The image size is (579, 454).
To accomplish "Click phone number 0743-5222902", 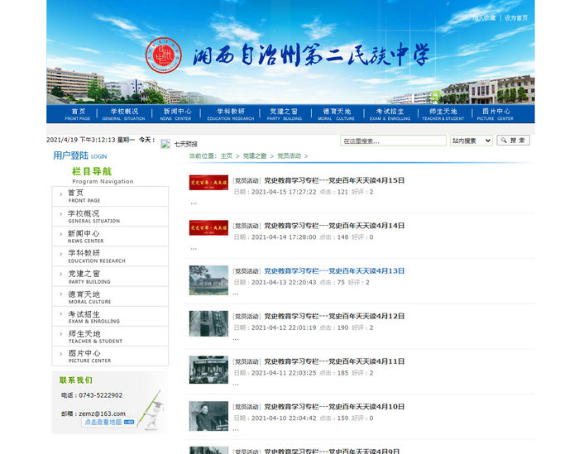I will point(100,395).
